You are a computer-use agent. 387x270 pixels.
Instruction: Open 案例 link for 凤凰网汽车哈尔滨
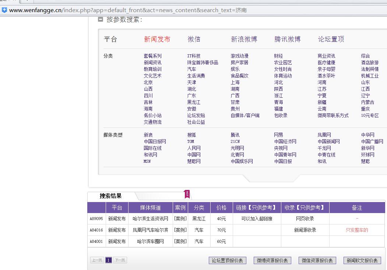(180, 230)
